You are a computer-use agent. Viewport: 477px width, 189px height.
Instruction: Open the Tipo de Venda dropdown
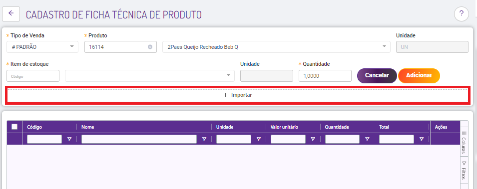(x=42, y=47)
